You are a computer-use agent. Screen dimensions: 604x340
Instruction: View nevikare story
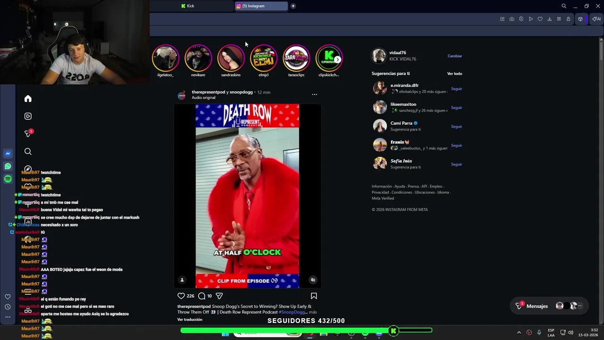(x=198, y=58)
